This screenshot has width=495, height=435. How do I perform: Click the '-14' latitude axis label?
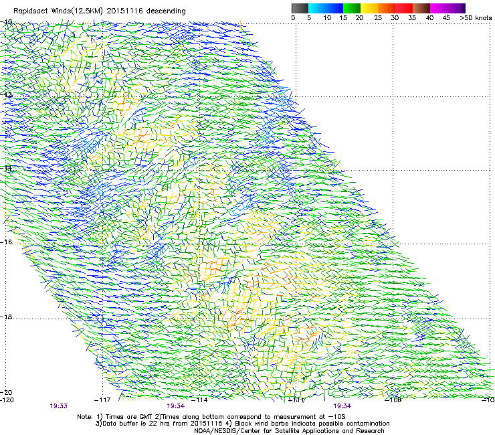coord(6,168)
